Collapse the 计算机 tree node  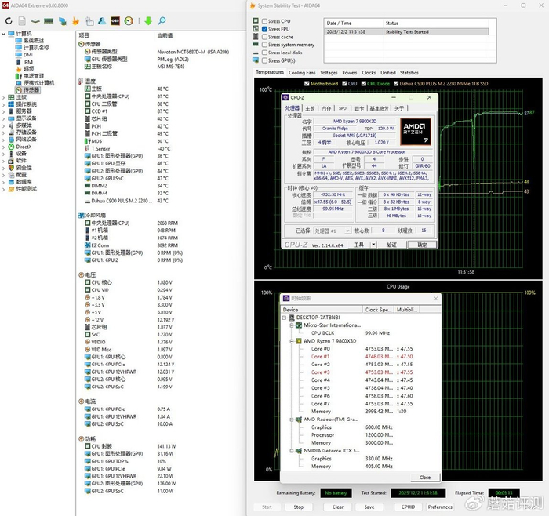click(4, 34)
